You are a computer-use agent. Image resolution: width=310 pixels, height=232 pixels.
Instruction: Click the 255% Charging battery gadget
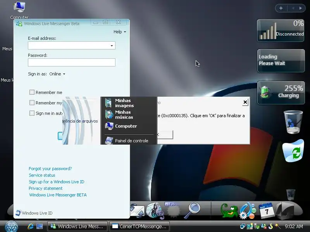(x=281, y=93)
